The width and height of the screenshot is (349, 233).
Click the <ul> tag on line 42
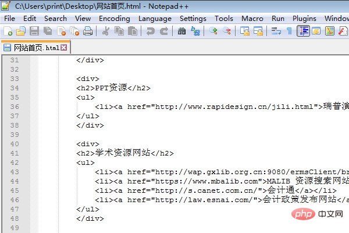coord(86,163)
